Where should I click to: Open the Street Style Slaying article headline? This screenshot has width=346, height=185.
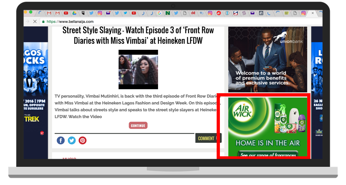point(138,35)
